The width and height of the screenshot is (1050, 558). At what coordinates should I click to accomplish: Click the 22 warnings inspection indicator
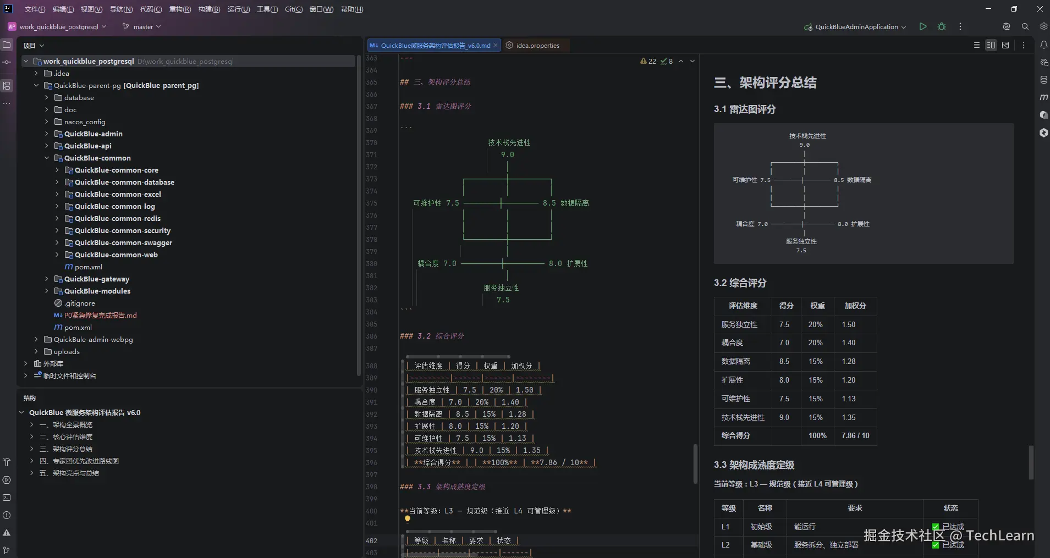648,61
